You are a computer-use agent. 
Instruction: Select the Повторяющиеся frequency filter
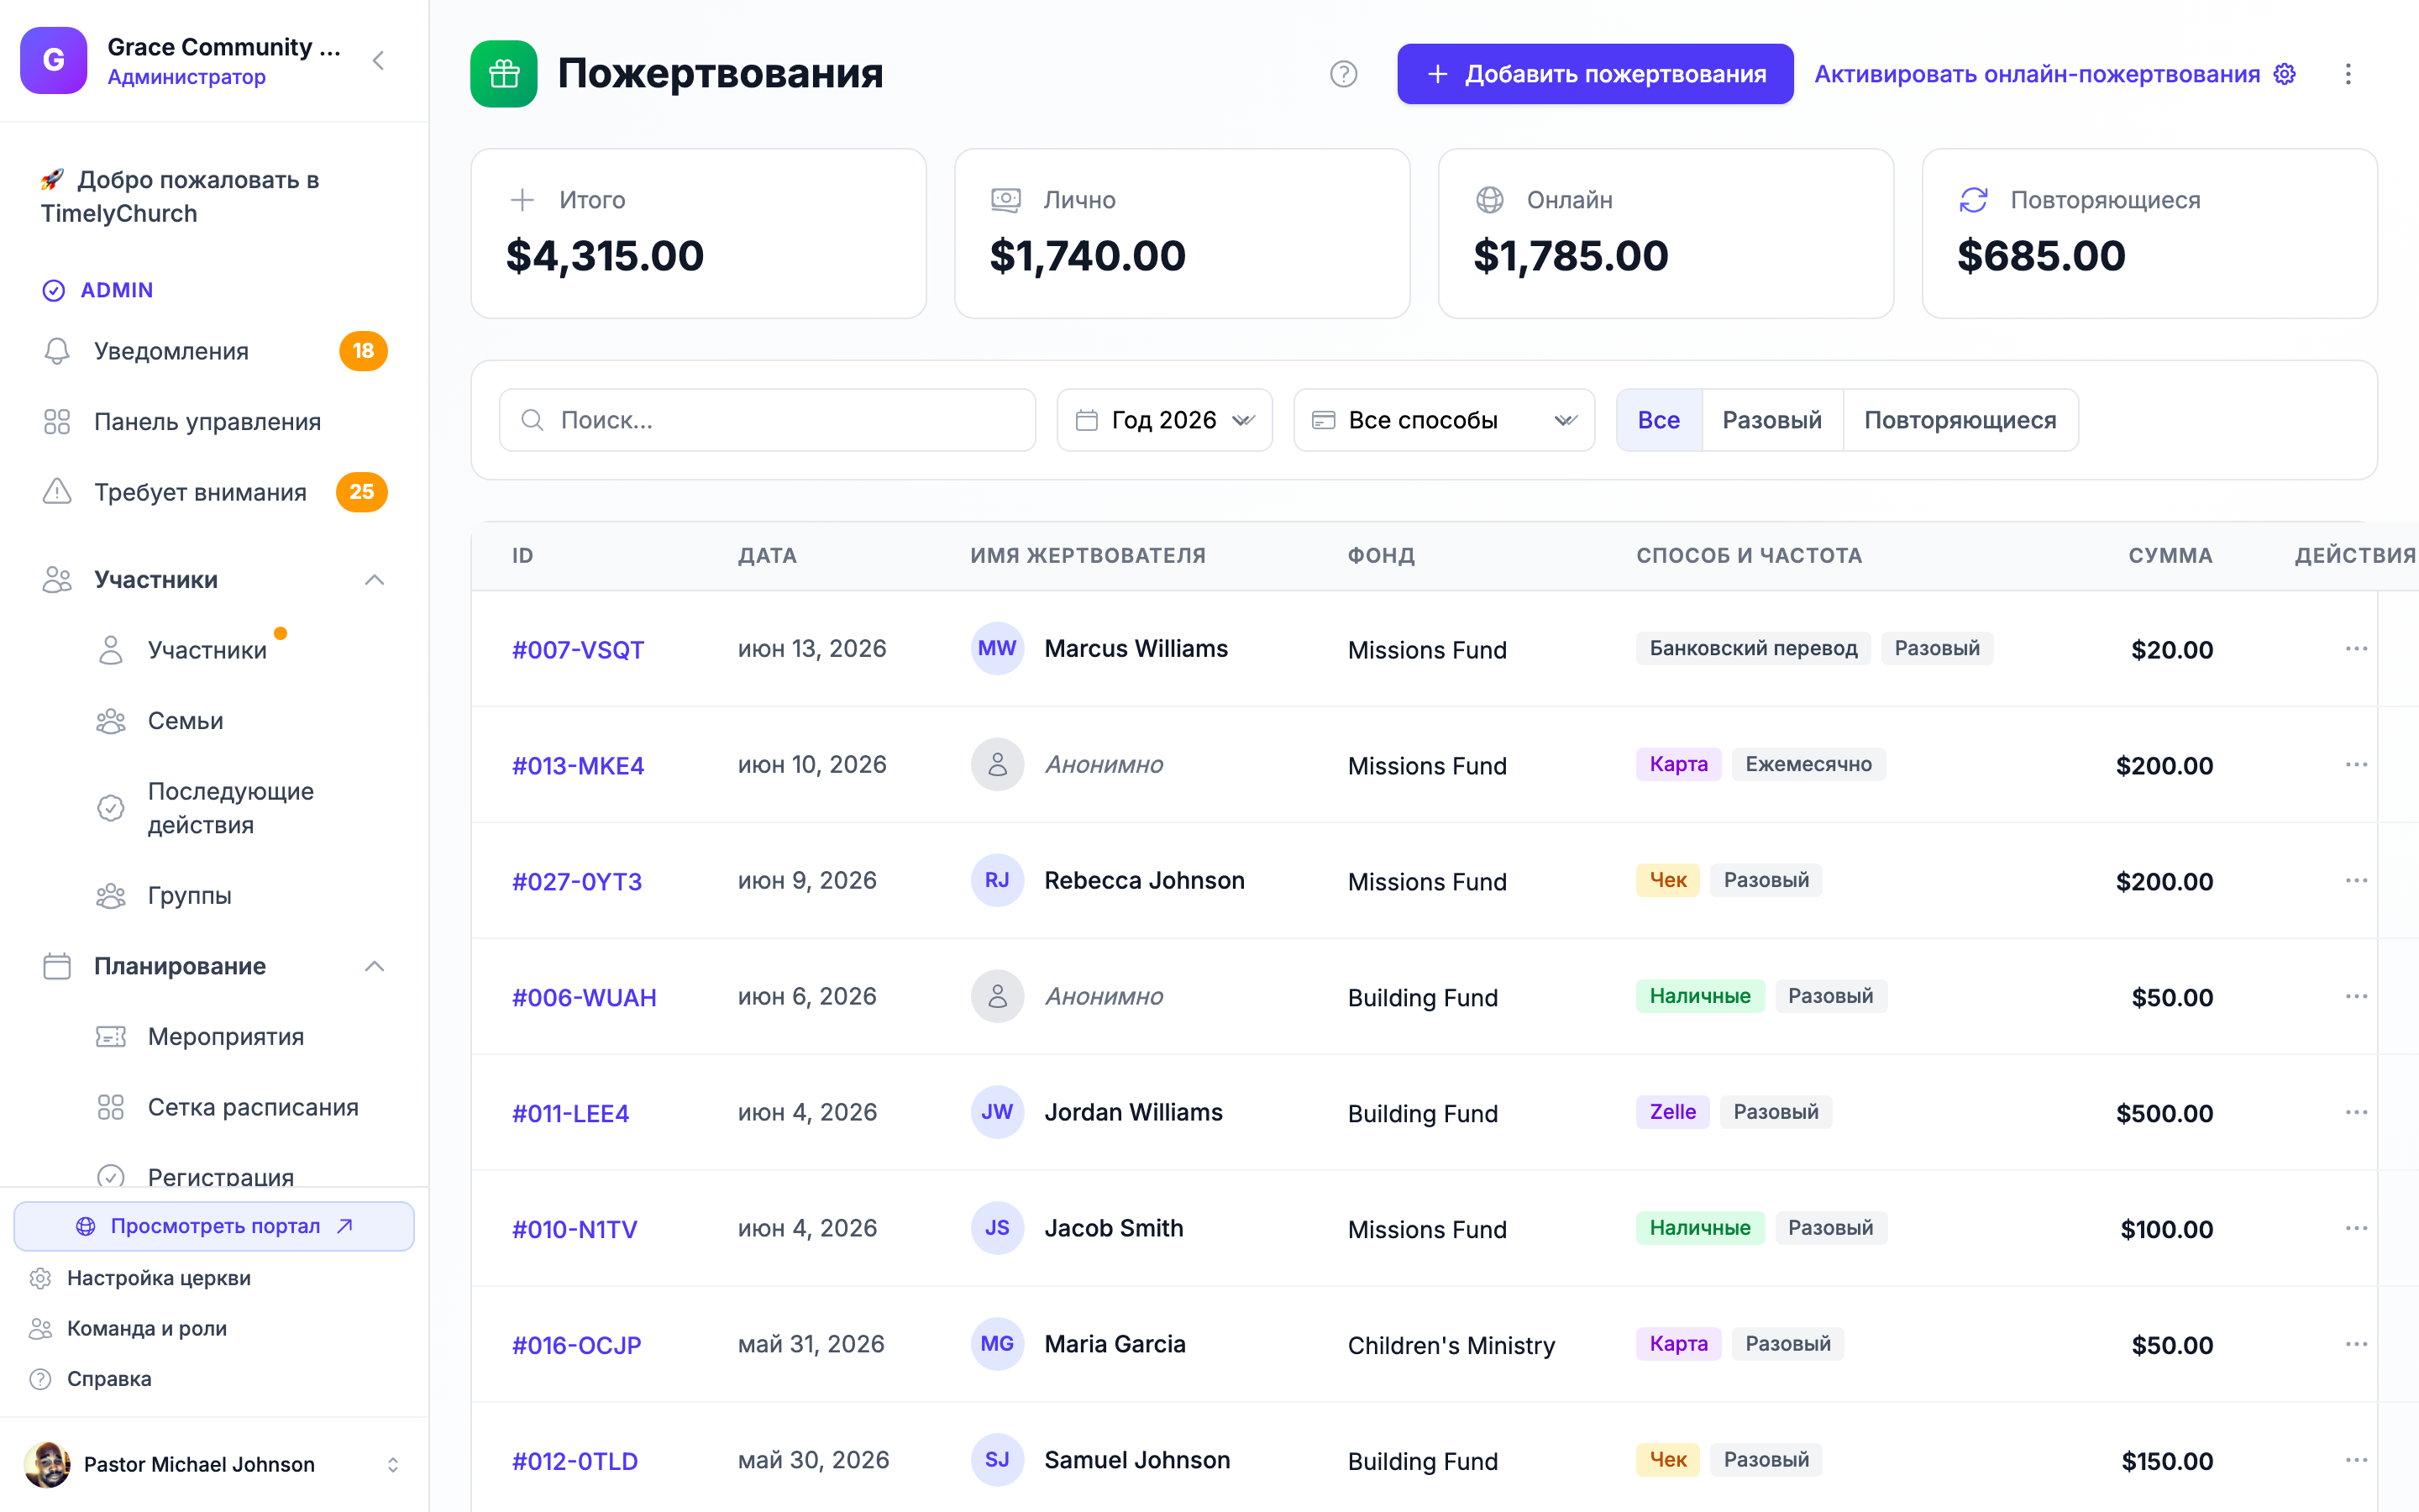(1960, 420)
